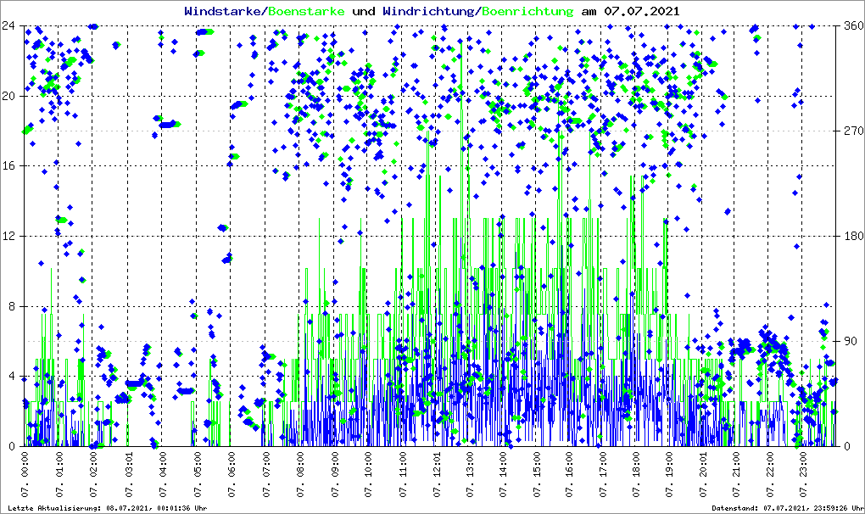This screenshot has height=514, width=865.
Task: Click the blue Windrichtung title word
Action: click(x=429, y=11)
